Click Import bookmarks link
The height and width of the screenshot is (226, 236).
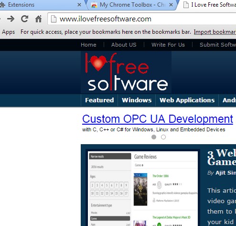(215, 32)
